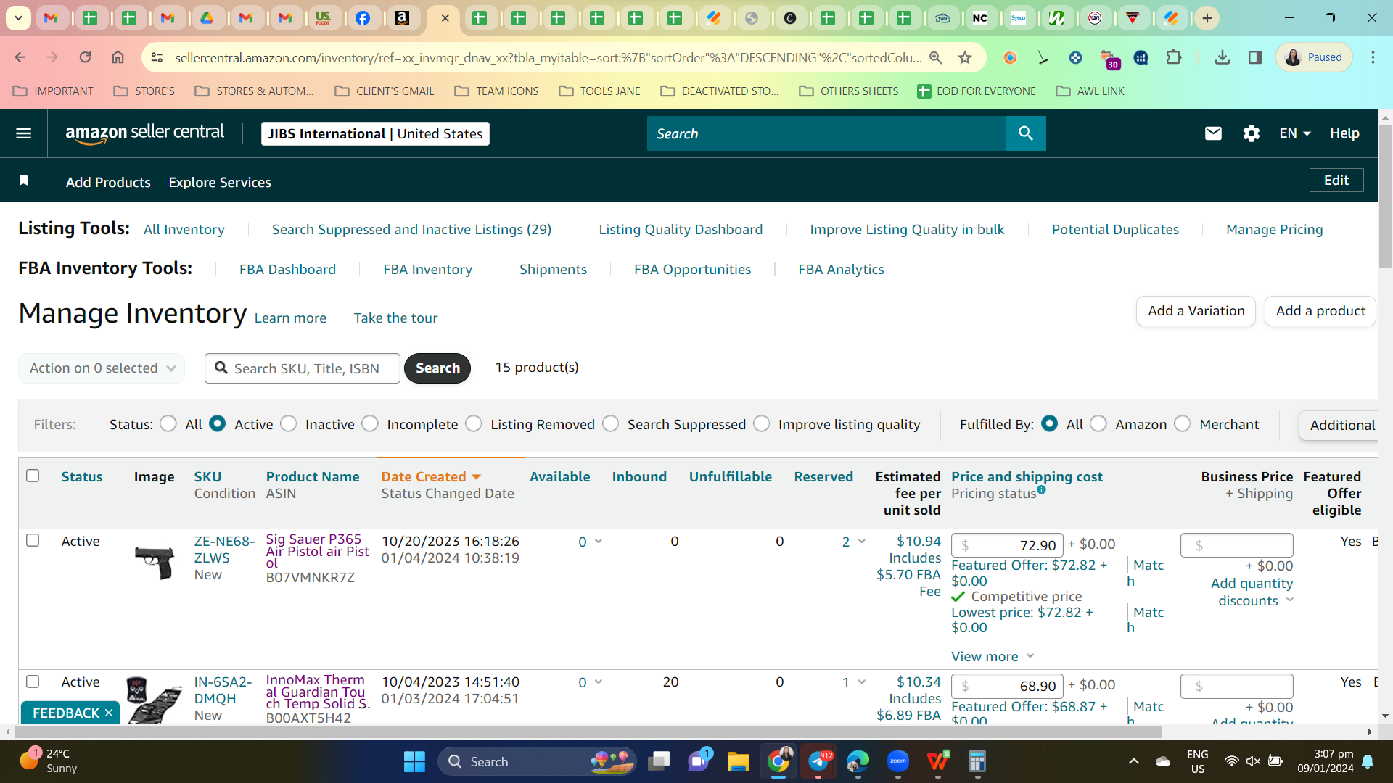This screenshot has width=1393, height=783.
Task: Open the Action on 0 selected dropdown
Action: [x=102, y=368]
